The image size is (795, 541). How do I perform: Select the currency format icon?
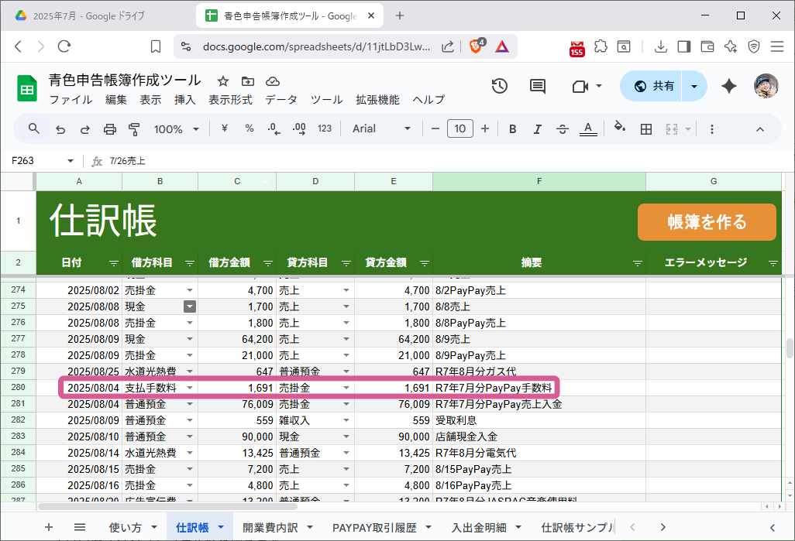(223, 128)
